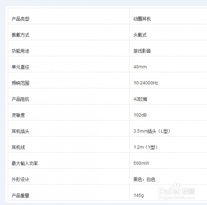This screenshot has height=205, width=207.
Task: Select the 外形设计 label
Action: pos(21,180)
